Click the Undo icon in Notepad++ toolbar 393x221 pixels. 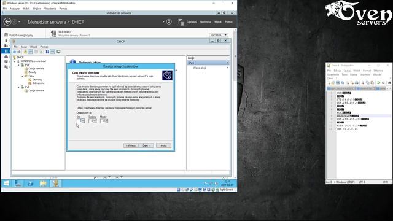click(x=378, y=83)
